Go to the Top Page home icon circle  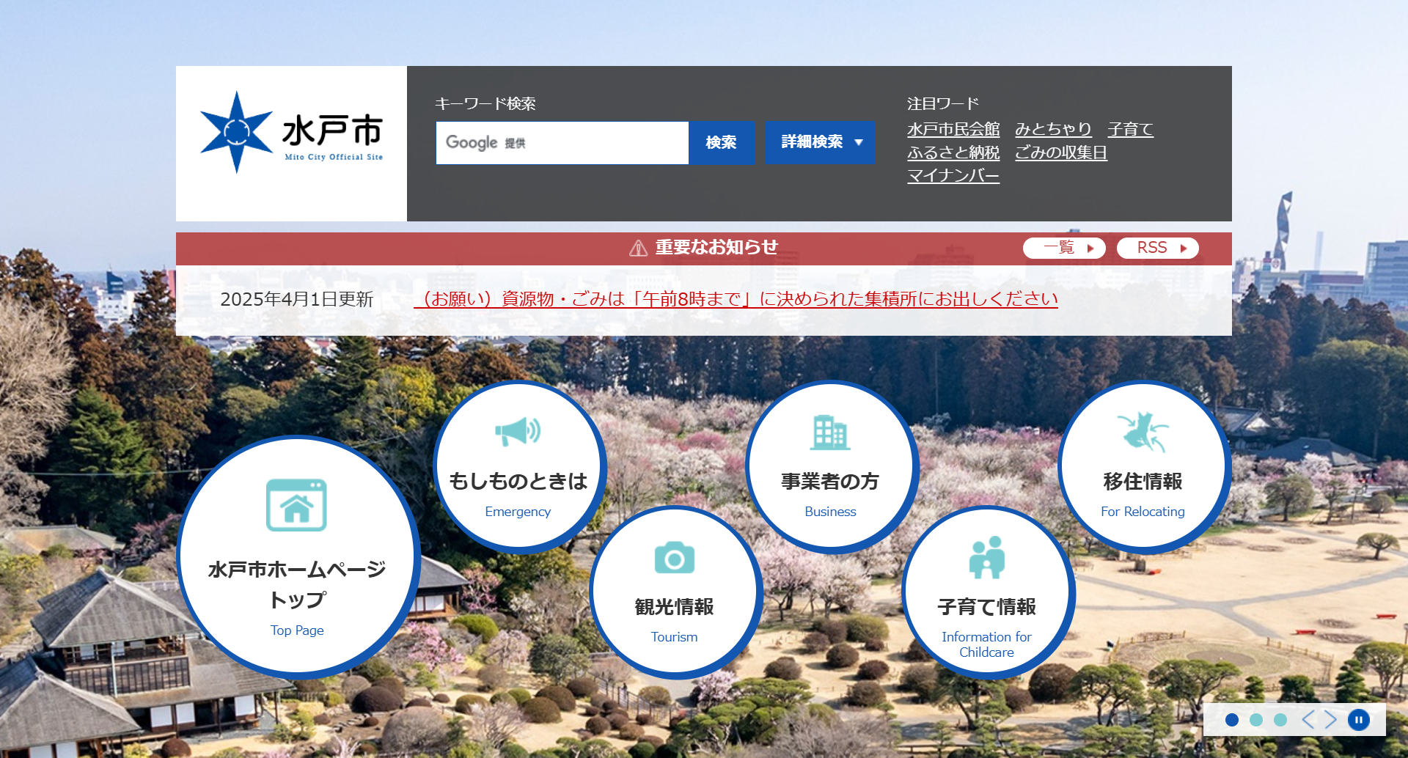click(297, 557)
